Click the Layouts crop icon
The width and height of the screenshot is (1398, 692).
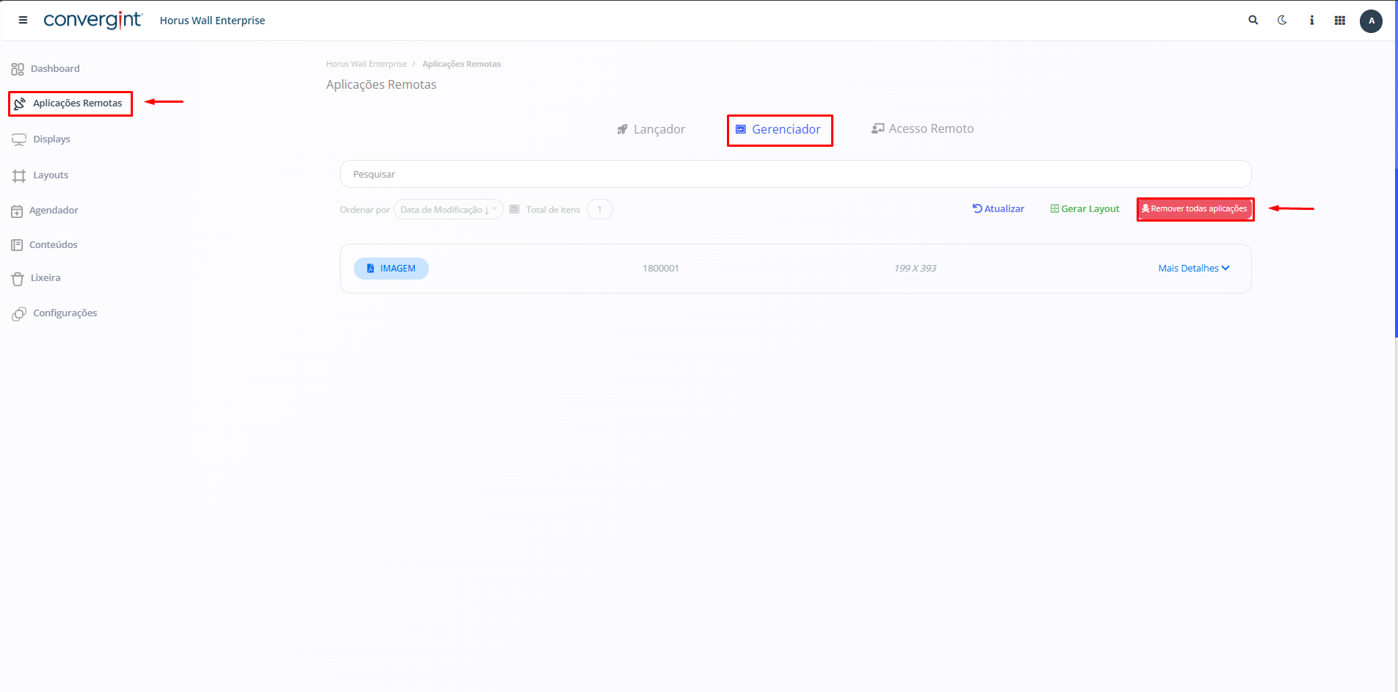pos(19,175)
